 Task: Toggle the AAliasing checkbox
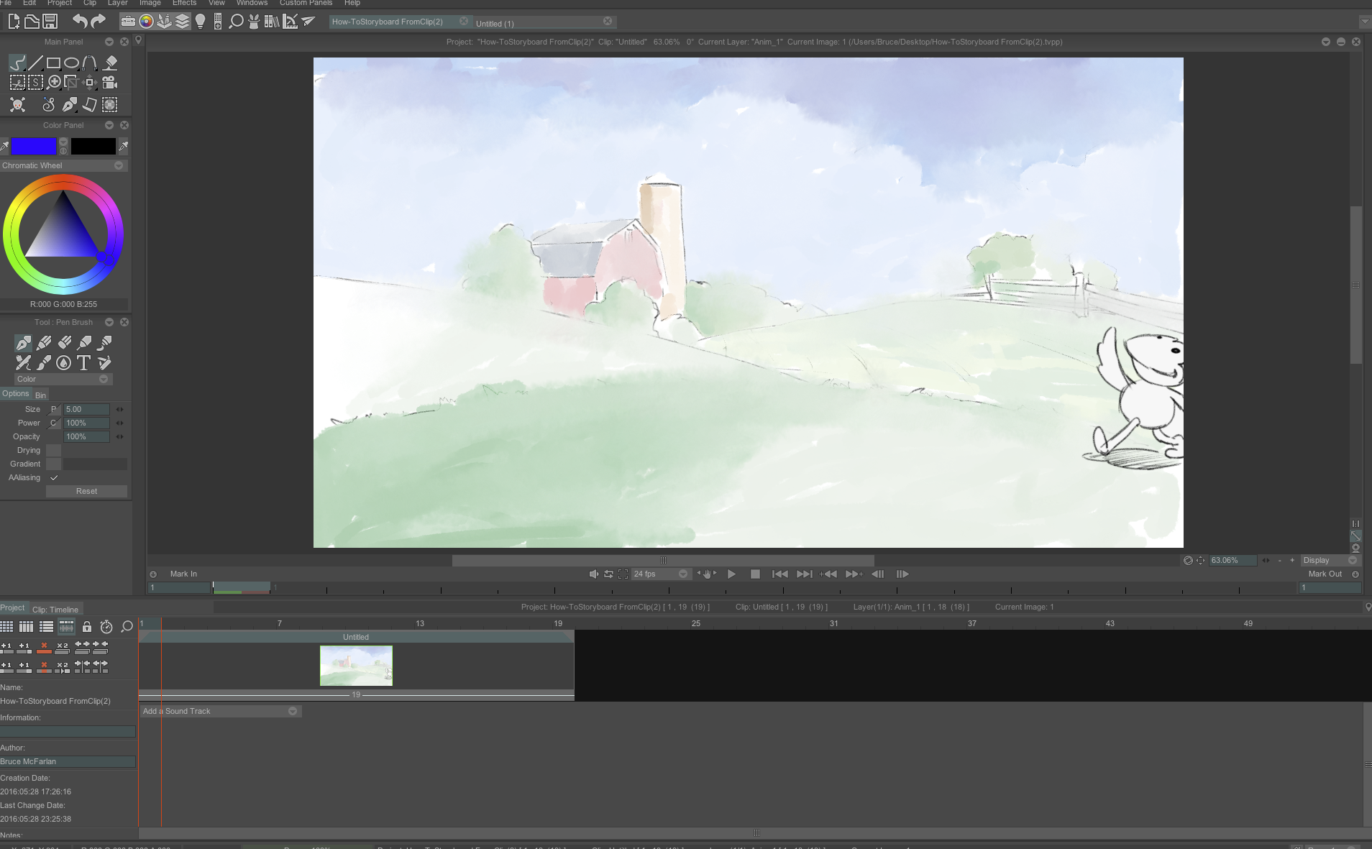(54, 477)
